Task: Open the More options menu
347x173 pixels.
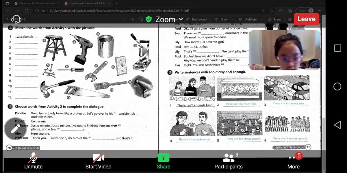Action: coord(294,161)
